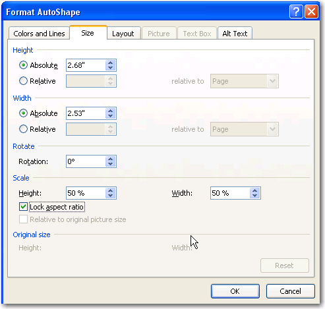Select Absolute radio under Width
This screenshot has height=309, width=325.
(x=23, y=113)
